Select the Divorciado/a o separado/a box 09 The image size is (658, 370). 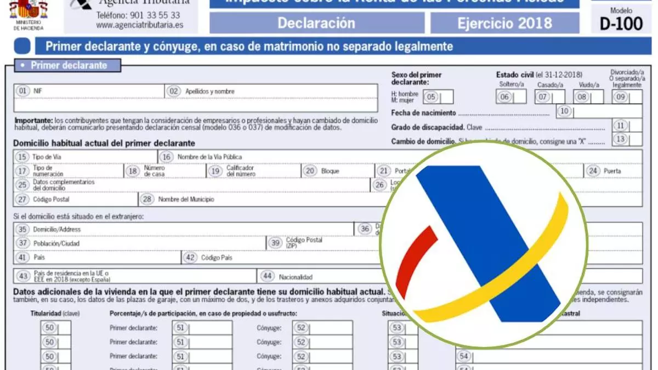click(x=635, y=97)
